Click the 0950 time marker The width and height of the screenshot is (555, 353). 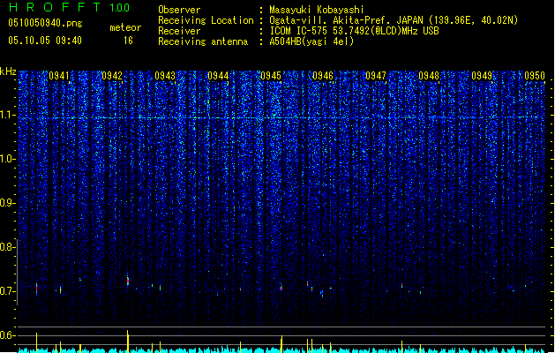point(535,76)
